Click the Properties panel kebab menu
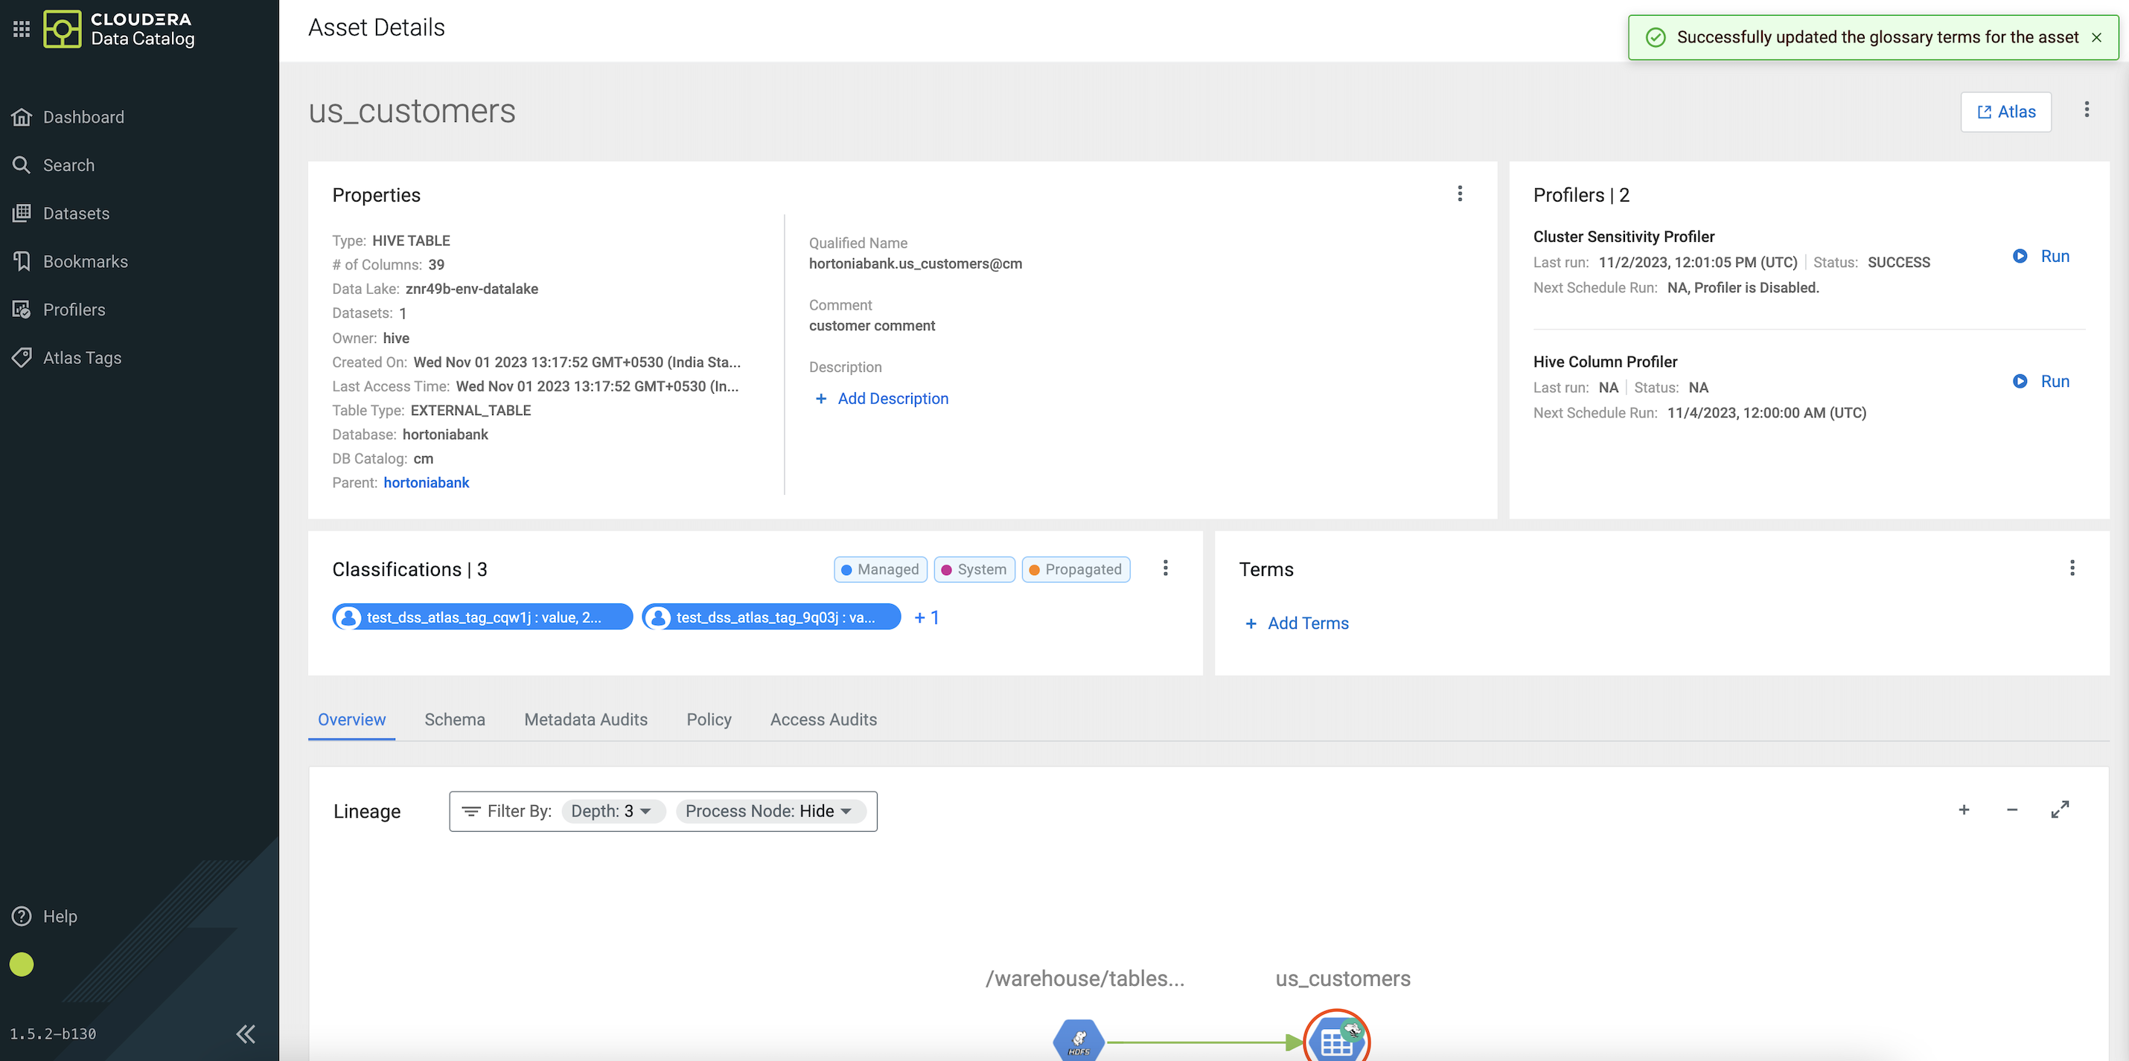 tap(1460, 193)
